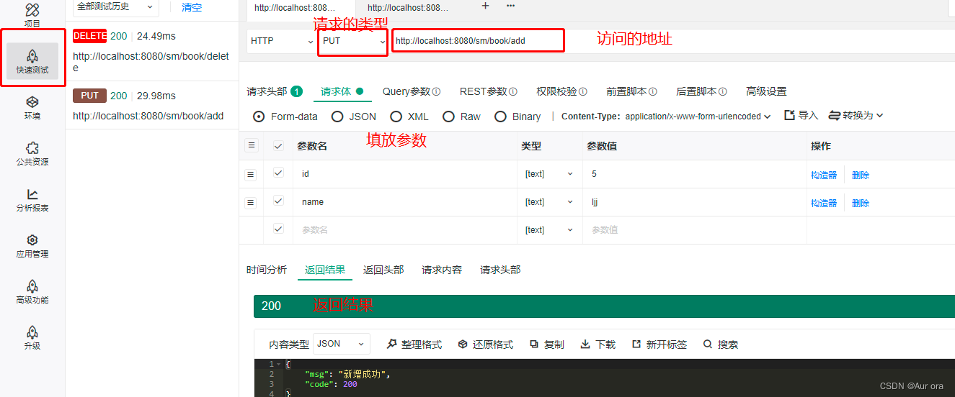This screenshot has height=397, width=955.
Task: Click the 还原格式 restore format tool
Action: pos(485,344)
